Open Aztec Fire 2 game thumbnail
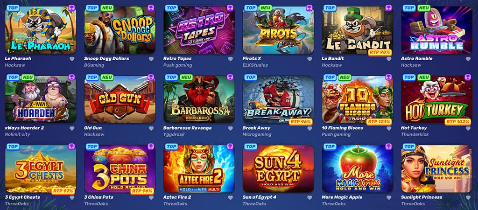This screenshot has width=478, height=210. click(x=199, y=169)
